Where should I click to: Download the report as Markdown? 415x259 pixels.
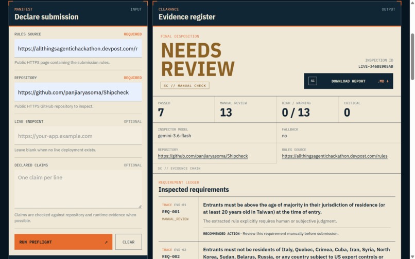[x=348, y=81]
